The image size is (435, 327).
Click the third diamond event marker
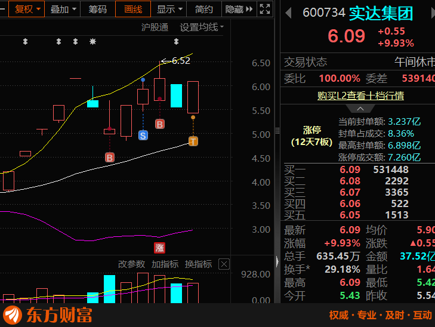pos(75,42)
